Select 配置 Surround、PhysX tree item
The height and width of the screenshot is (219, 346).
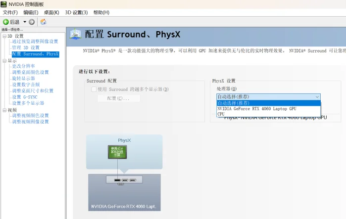pos(35,54)
